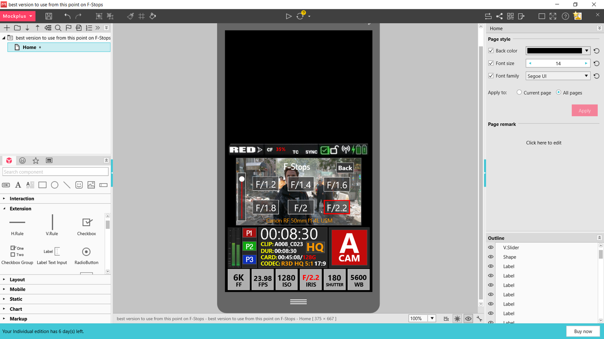The image size is (604, 339).
Task: Expand the Interaction component group
Action: point(55,199)
